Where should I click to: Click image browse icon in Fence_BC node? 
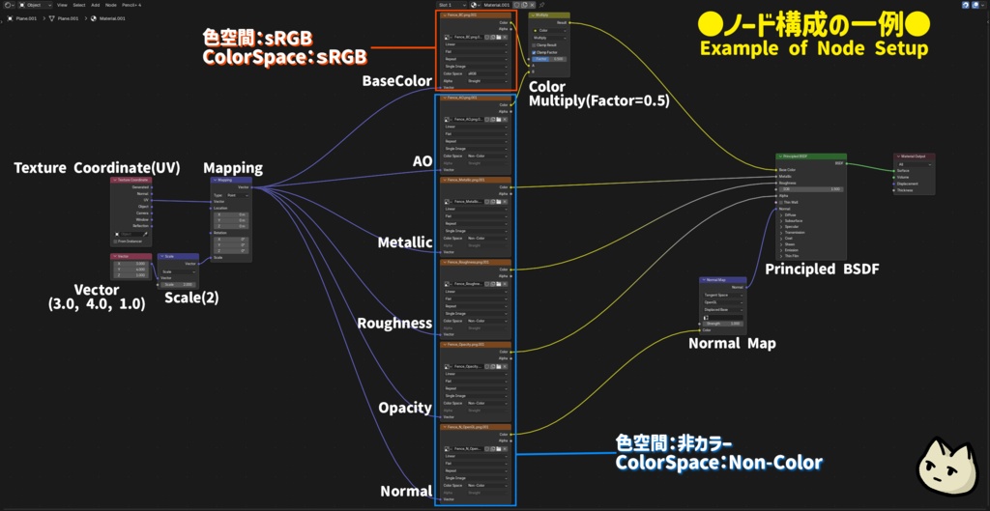448,38
